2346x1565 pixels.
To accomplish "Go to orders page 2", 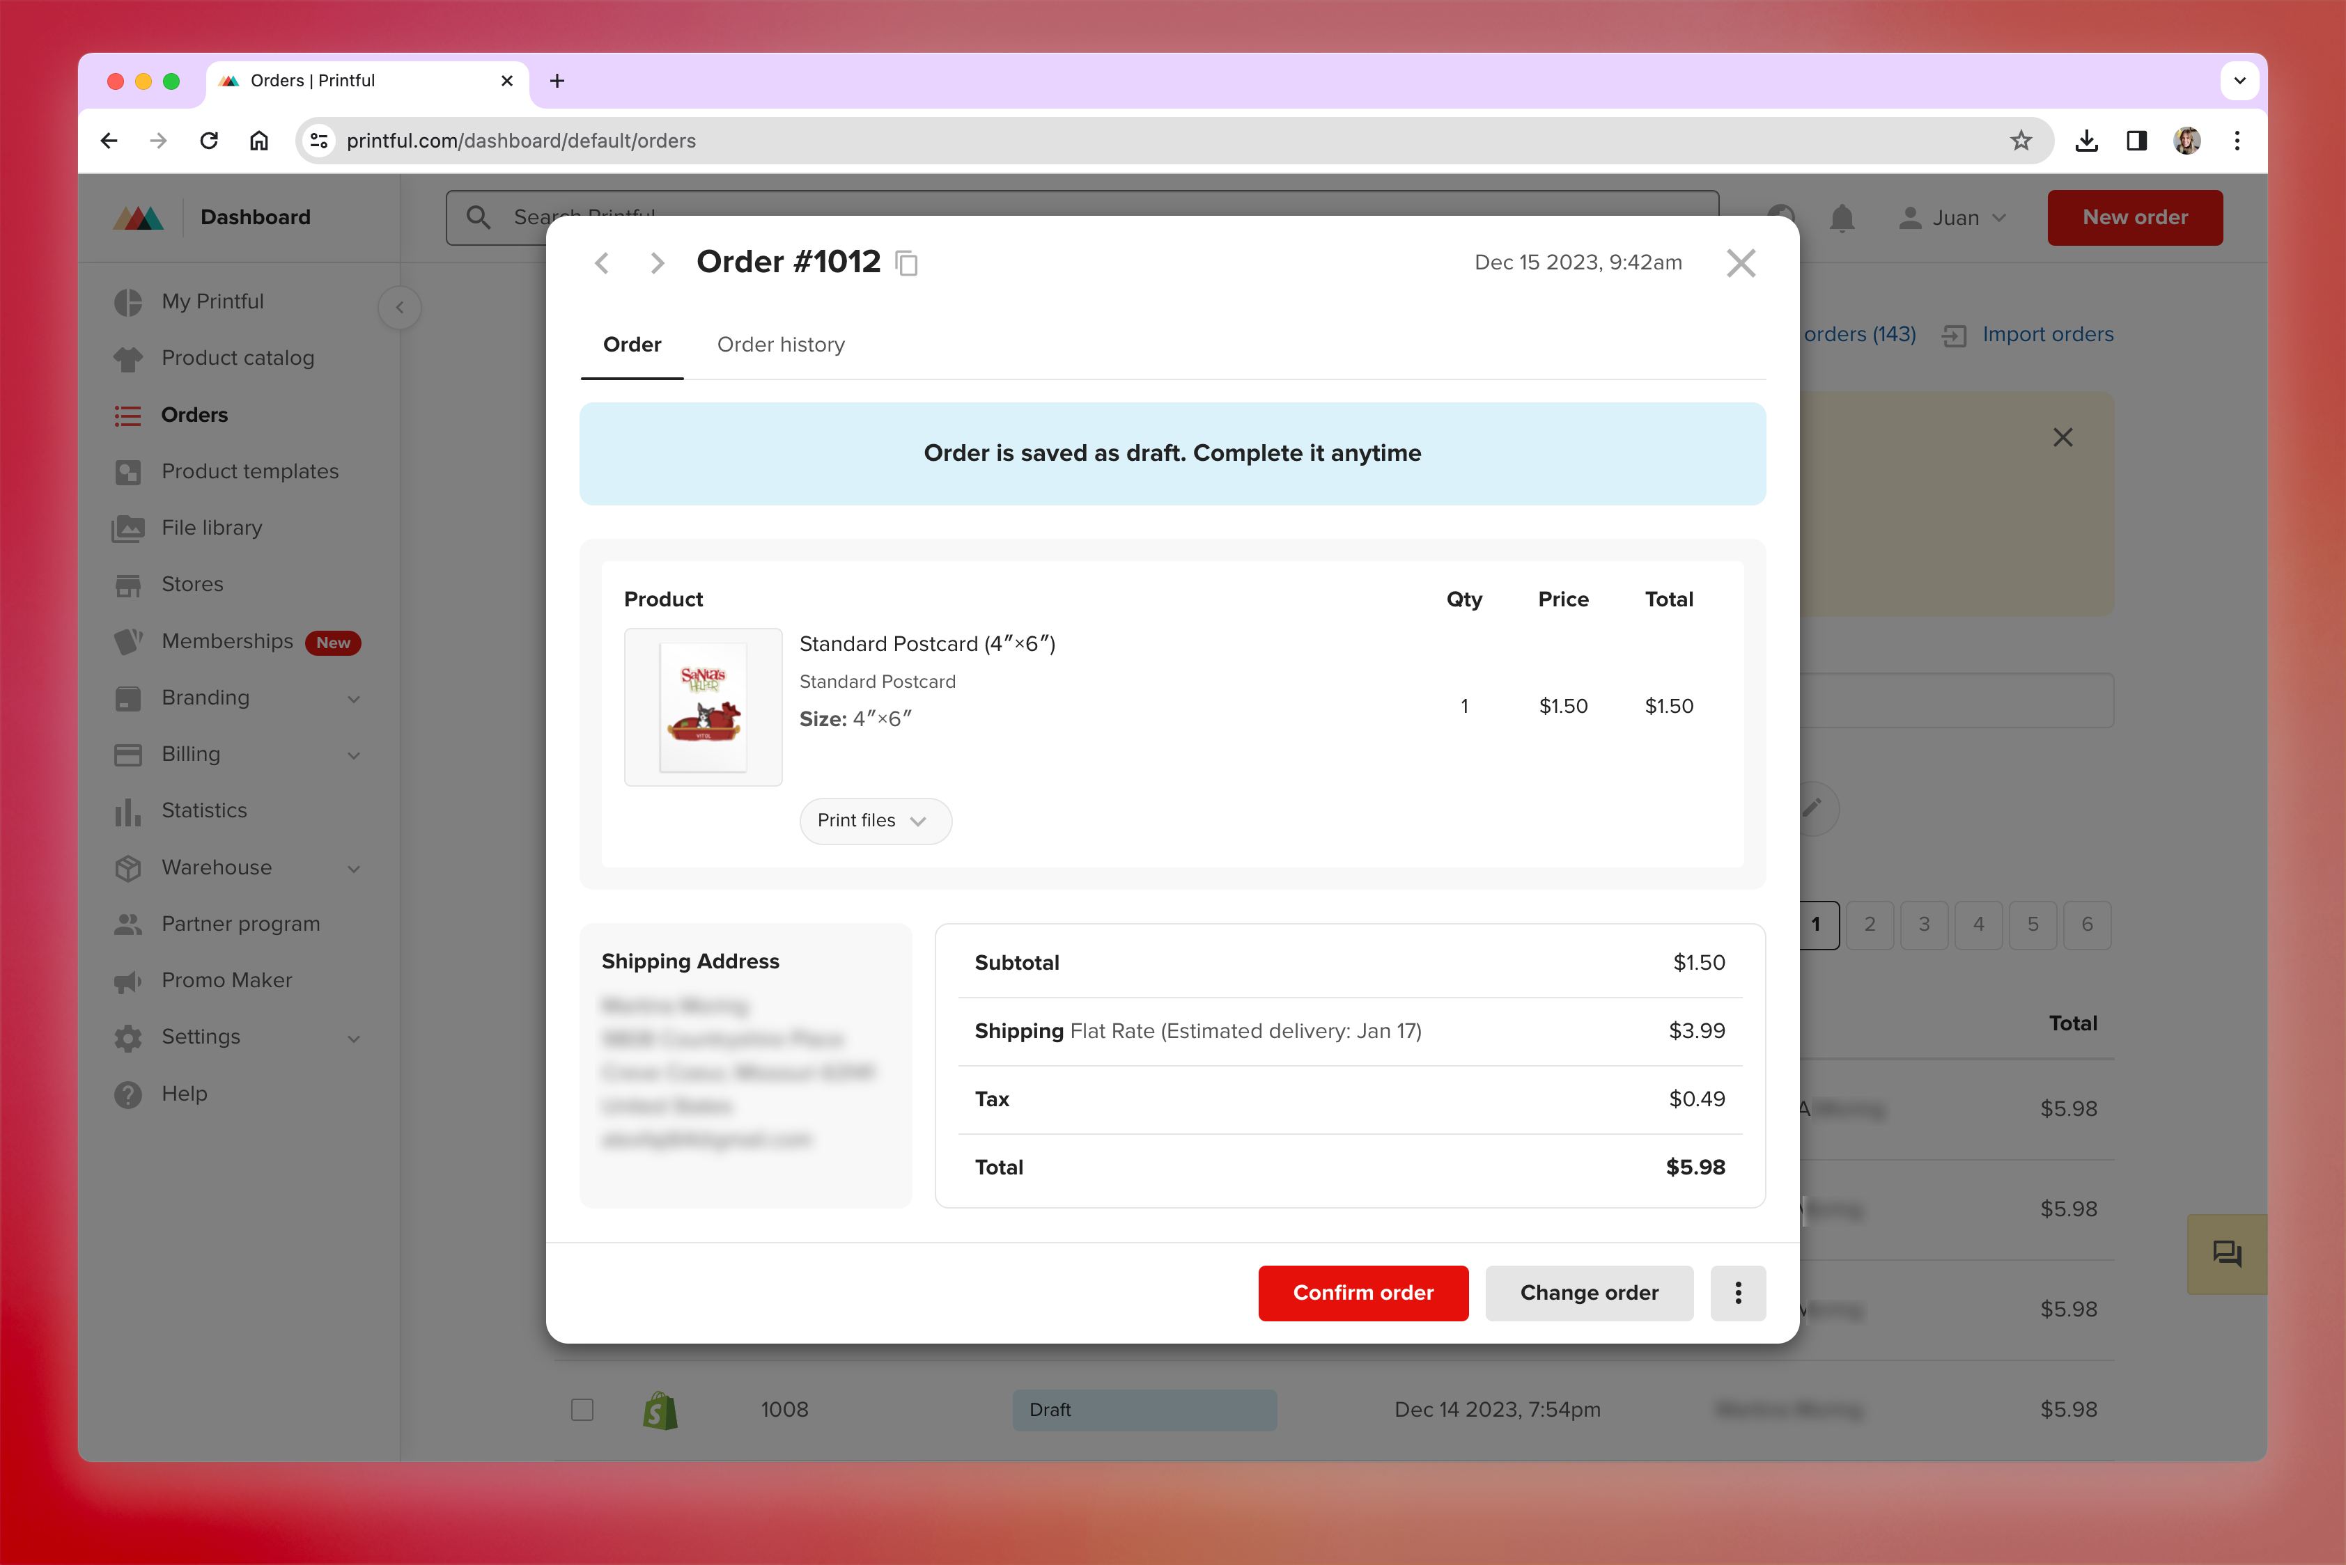I will (1870, 925).
